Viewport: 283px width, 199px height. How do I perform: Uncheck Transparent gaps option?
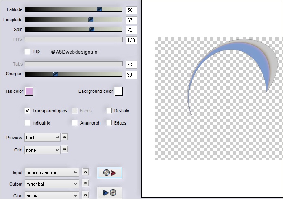pyautogui.click(x=27, y=111)
